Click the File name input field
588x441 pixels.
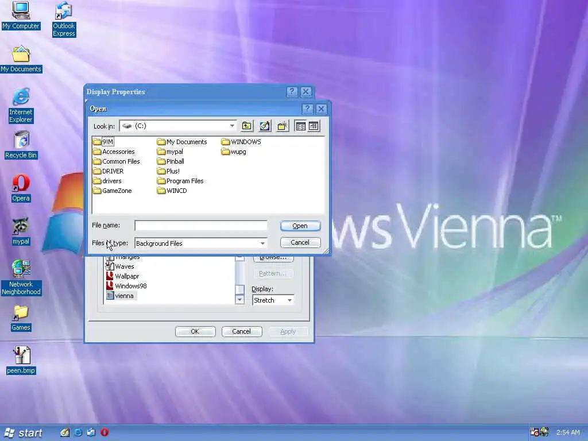click(x=201, y=225)
